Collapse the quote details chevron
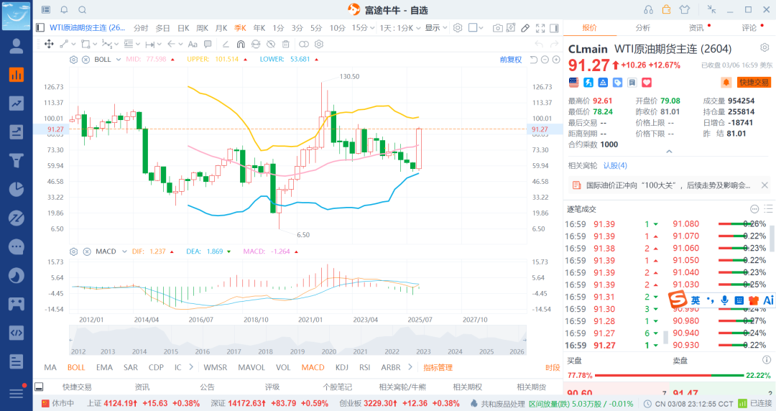Image resolution: width=776 pixels, height=411 pixels. pyautogui.click(x=669, y=152)
